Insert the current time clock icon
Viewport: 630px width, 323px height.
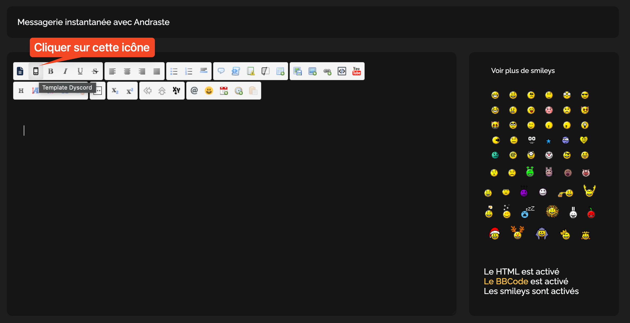[238, 91]
